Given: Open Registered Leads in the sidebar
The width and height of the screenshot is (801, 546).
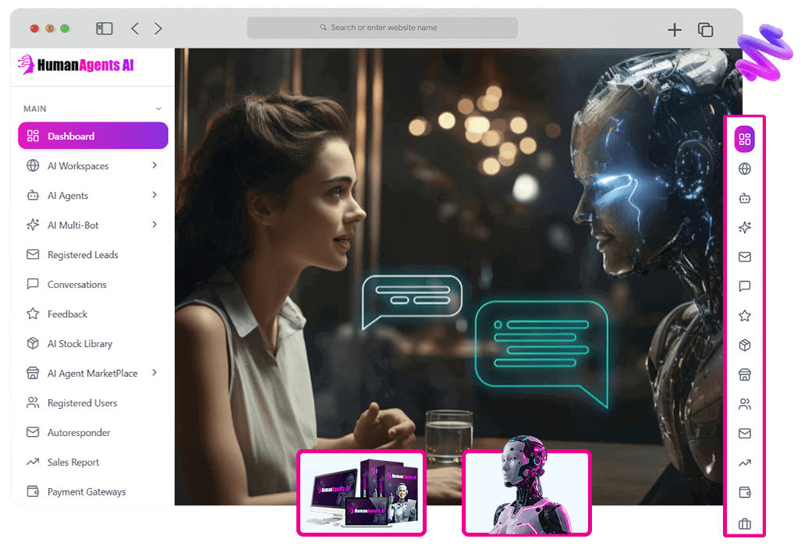Looking at the screenshot, I should (x=82, y=255).
